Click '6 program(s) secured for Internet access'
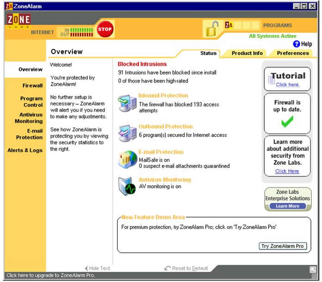 (183, 135)
